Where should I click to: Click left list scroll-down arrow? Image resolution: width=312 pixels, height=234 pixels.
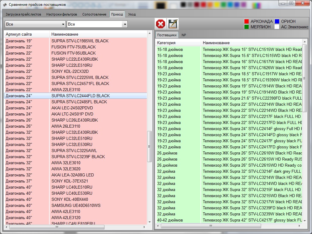click(149, 222)
